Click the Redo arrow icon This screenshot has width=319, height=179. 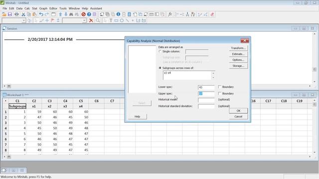[x=47, y=14]
